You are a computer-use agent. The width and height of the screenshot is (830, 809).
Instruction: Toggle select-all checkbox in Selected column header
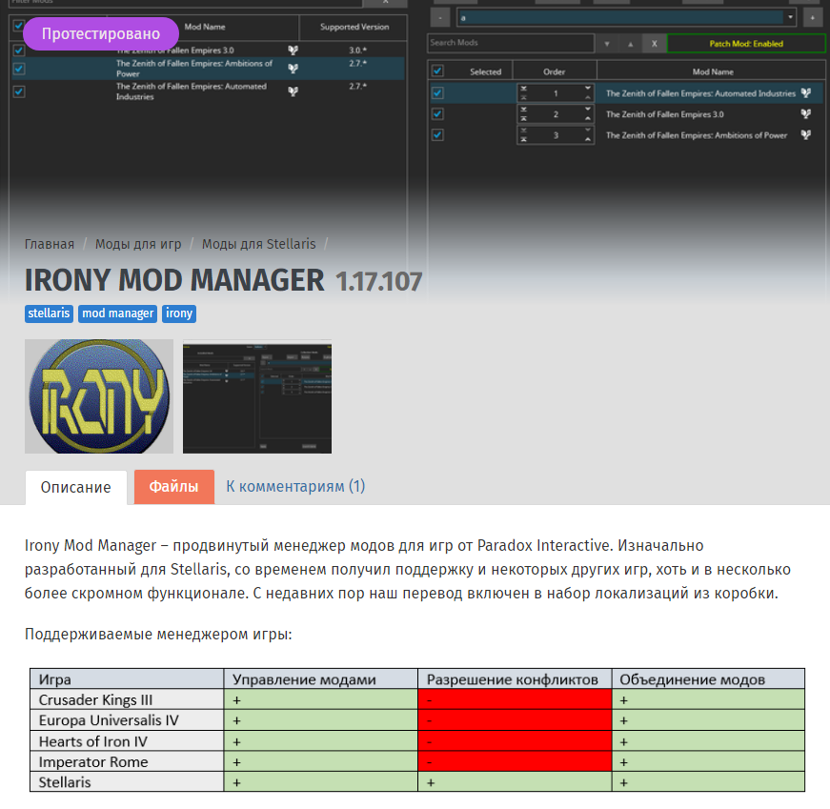tap(437, 71)
